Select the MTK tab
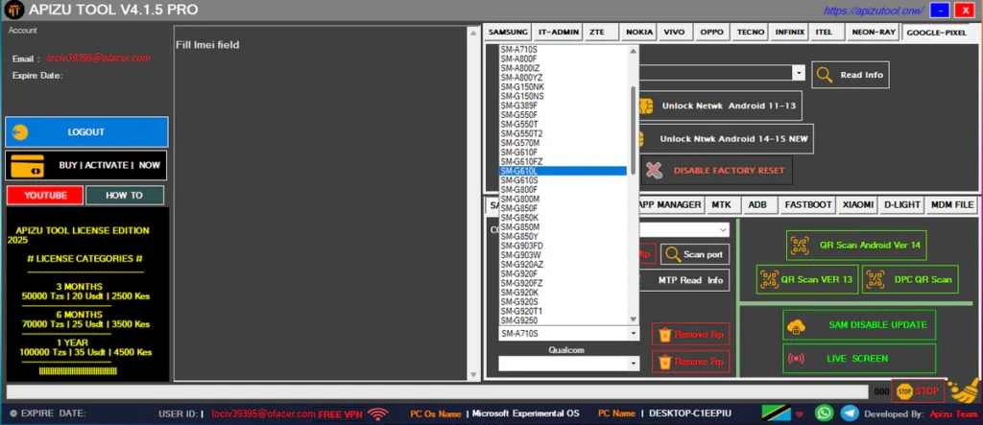The width and height of the screenshot is (983, 425). 722,205
